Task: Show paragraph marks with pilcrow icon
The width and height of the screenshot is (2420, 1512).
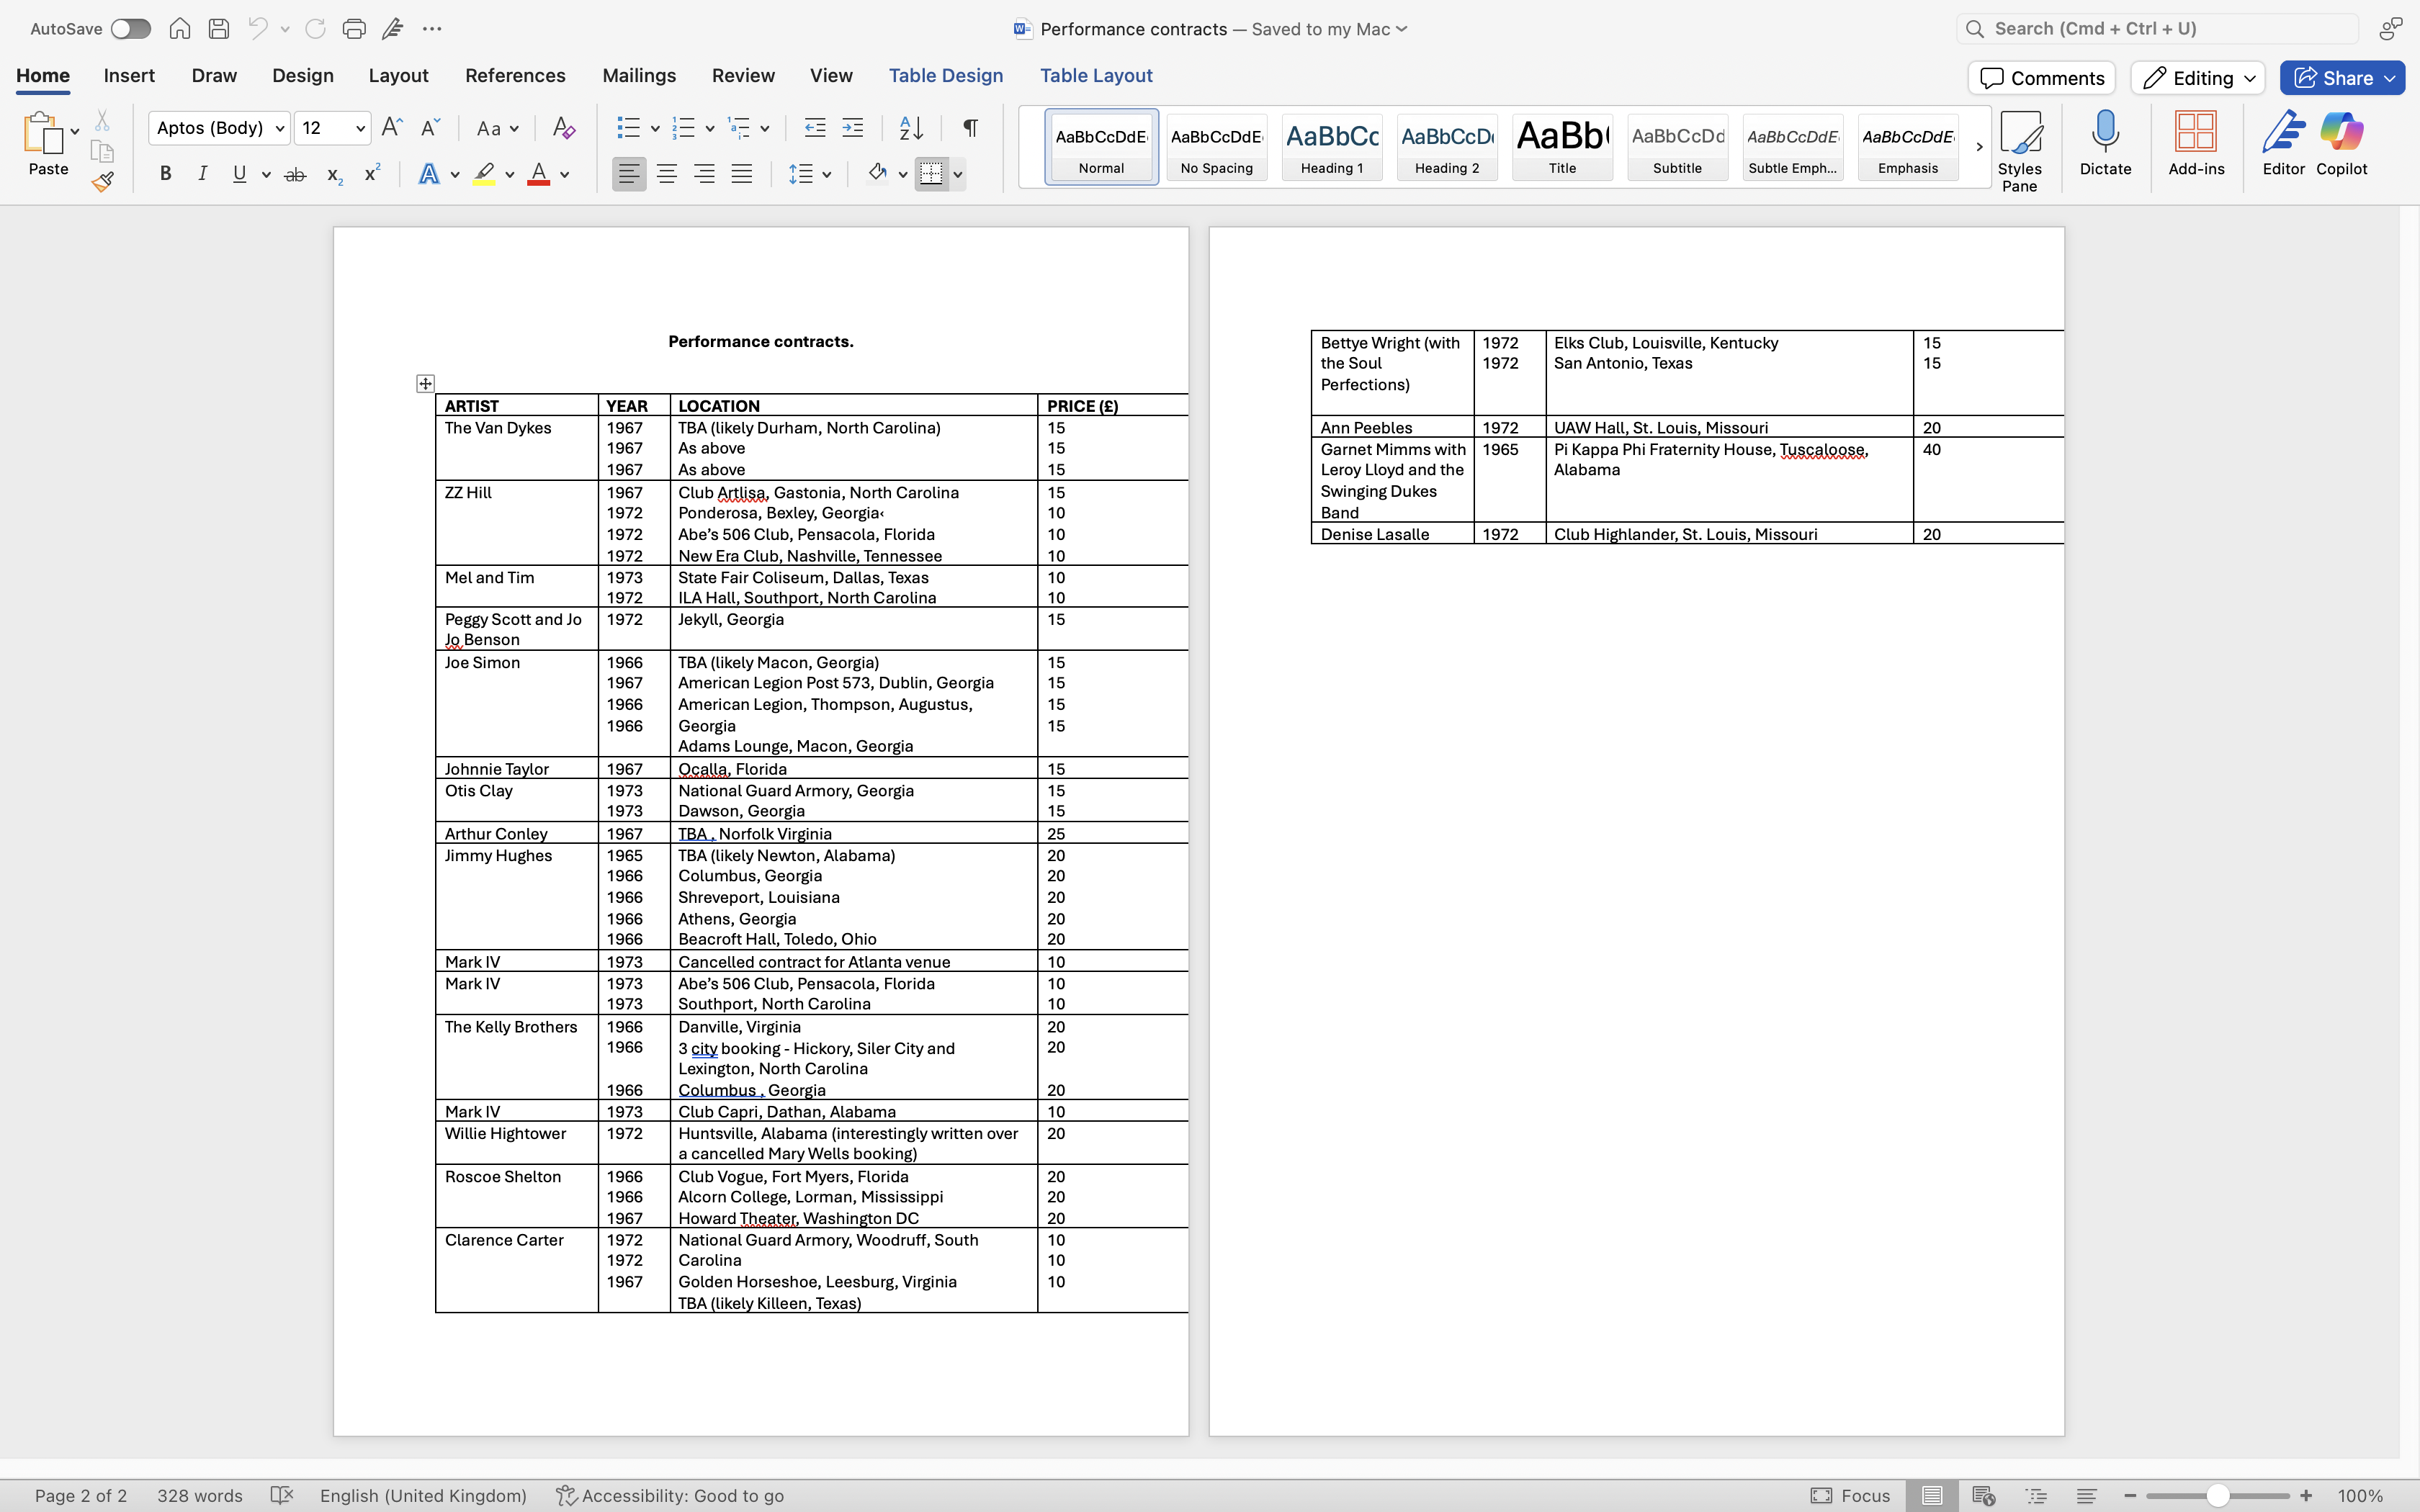Action: (x=970, y=128)
